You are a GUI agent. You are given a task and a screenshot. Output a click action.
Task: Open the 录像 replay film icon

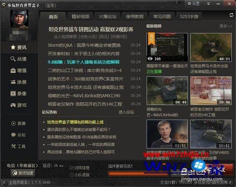coord(18,94)
